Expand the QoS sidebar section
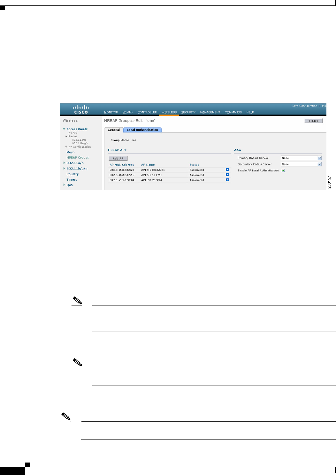Screen dimensions: 336x475 (64, 185)
